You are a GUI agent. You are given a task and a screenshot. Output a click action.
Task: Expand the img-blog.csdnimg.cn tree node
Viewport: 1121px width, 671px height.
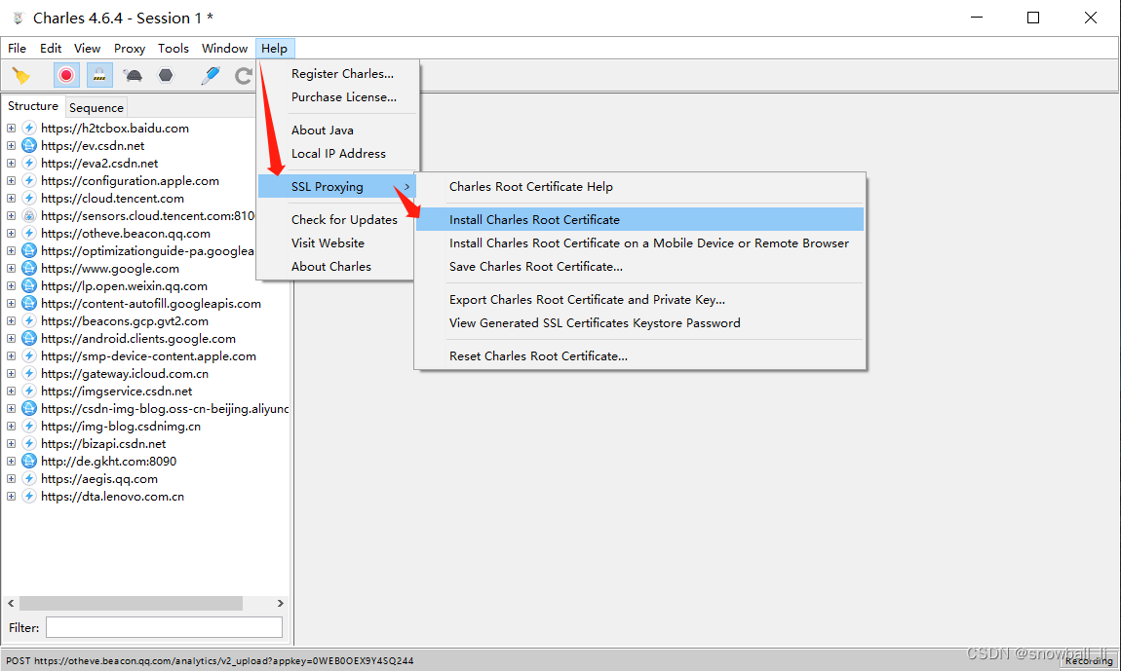tap(11, 426)
